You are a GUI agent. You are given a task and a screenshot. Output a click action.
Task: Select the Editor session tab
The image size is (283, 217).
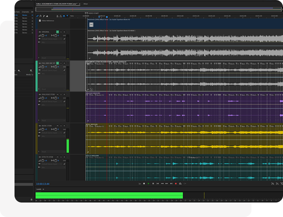point(57,4)
